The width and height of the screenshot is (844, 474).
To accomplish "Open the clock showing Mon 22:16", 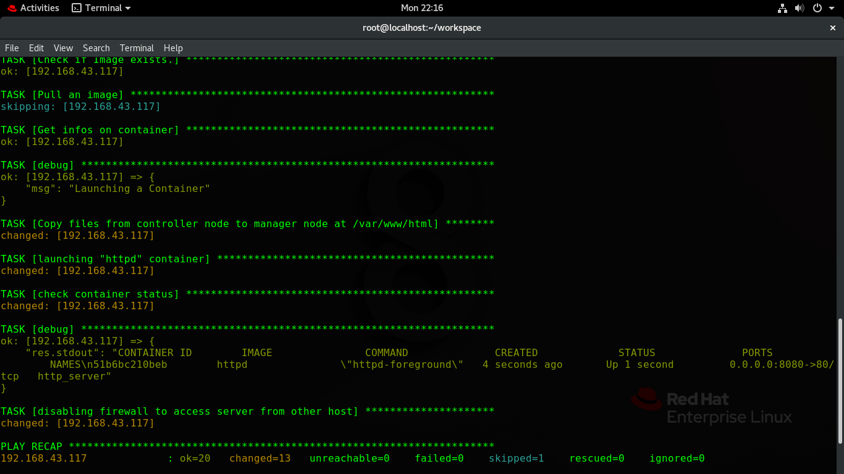I will (422, 7).
